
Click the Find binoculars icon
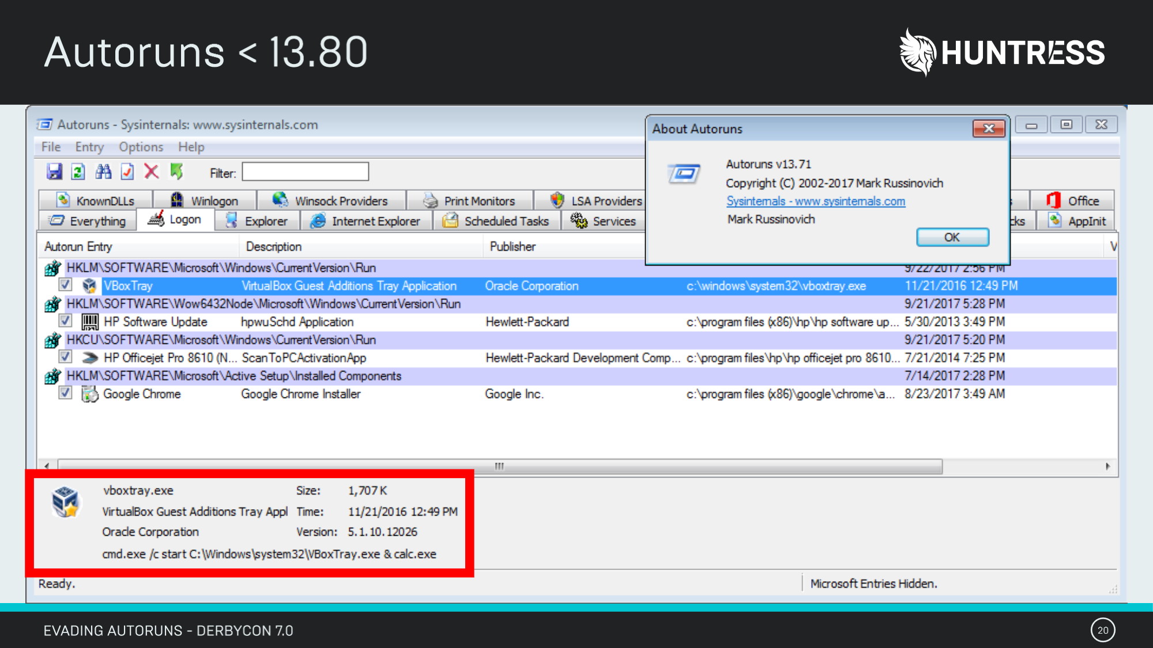[103, 172]
